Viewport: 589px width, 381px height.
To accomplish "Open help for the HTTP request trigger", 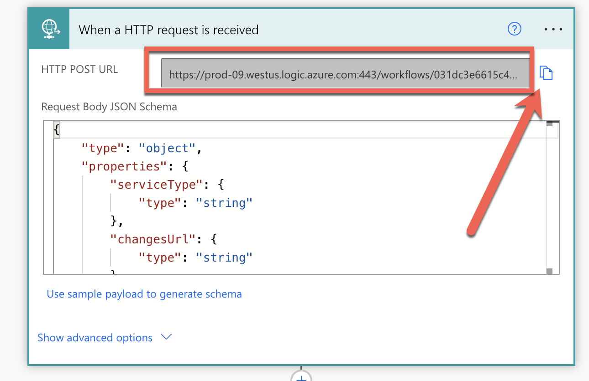I will click(x=515, y=29).
